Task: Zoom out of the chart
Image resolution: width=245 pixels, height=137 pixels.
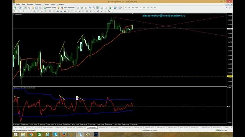Action: 94,8
